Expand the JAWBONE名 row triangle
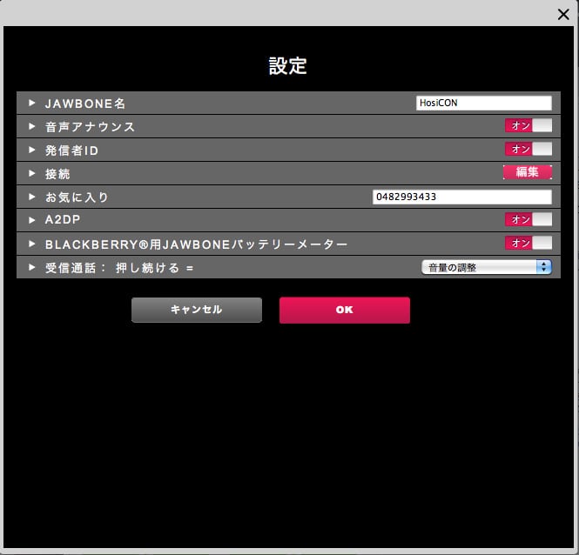 (x=31, y=104)
